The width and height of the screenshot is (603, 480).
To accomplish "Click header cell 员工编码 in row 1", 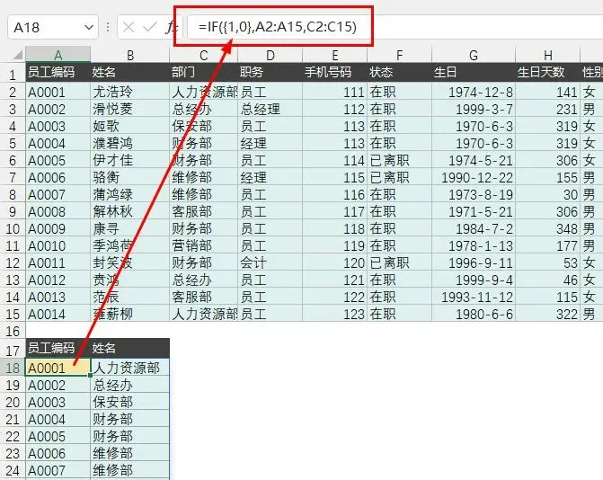I will click(x=58, y=72).
